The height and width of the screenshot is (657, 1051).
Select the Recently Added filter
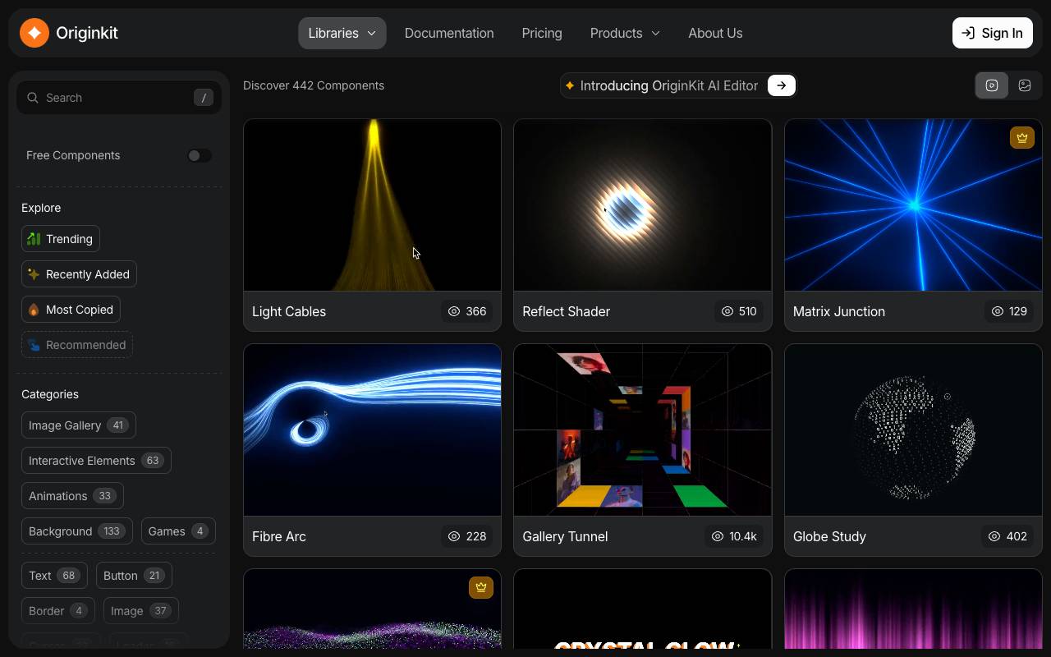(79, 274)
